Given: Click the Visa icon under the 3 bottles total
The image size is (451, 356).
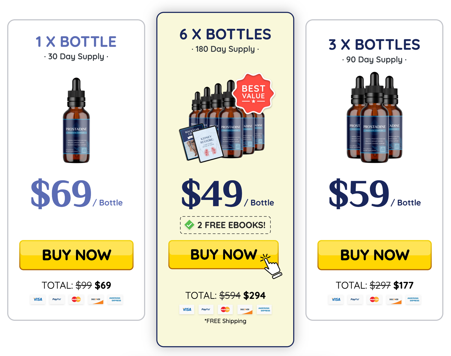Looking at the screenshot, I should tap(336, 299).
